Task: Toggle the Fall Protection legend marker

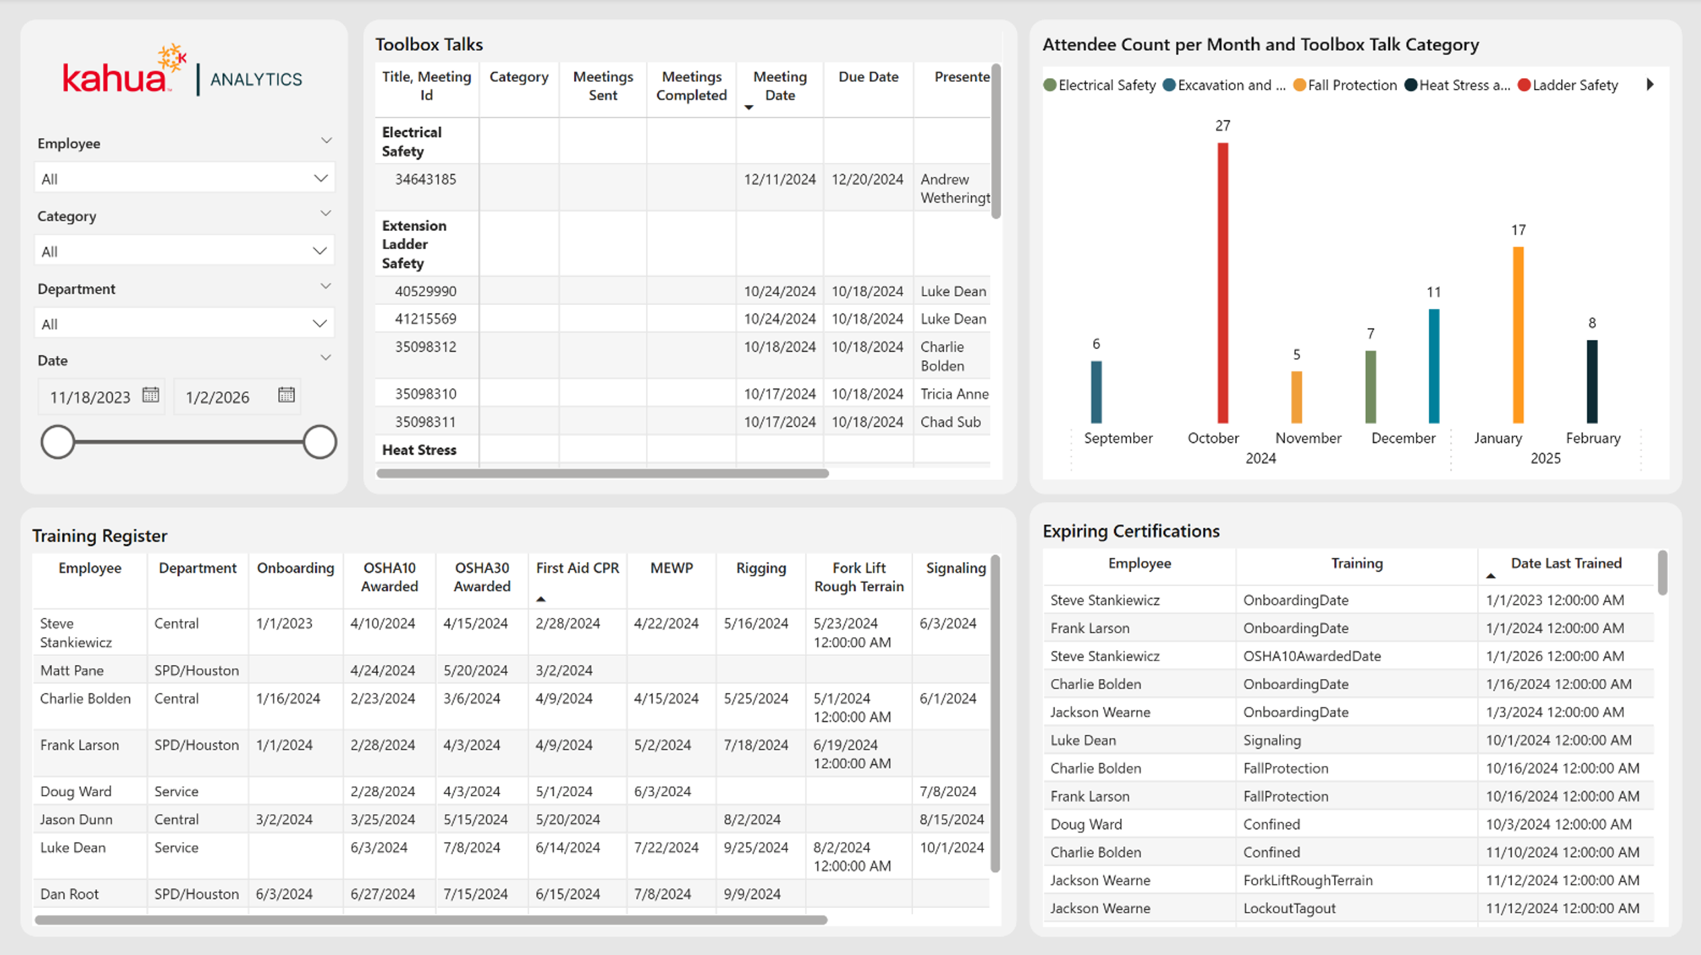Action: pyautogui.click(x=1299, y=85)
